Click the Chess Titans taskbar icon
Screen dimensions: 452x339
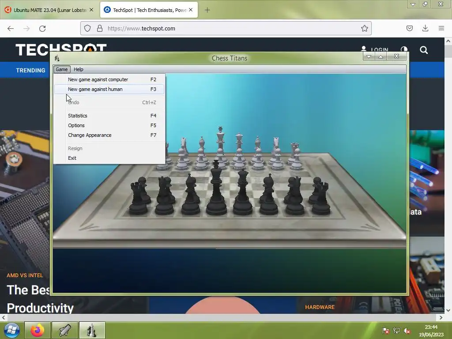coord(92,330)
